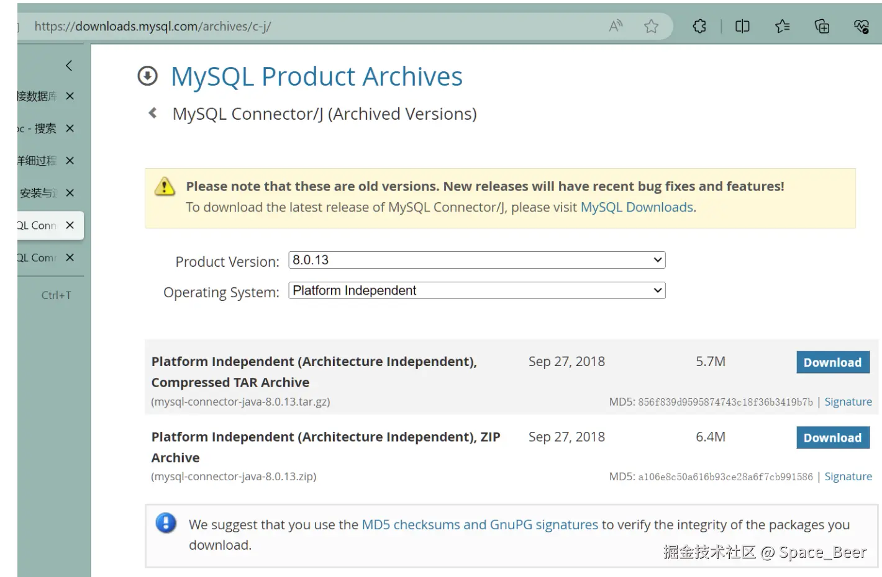Viewport: 882px width, 577px height.
Task: Open Signature link for zip file
Action: tap(848, 476)
